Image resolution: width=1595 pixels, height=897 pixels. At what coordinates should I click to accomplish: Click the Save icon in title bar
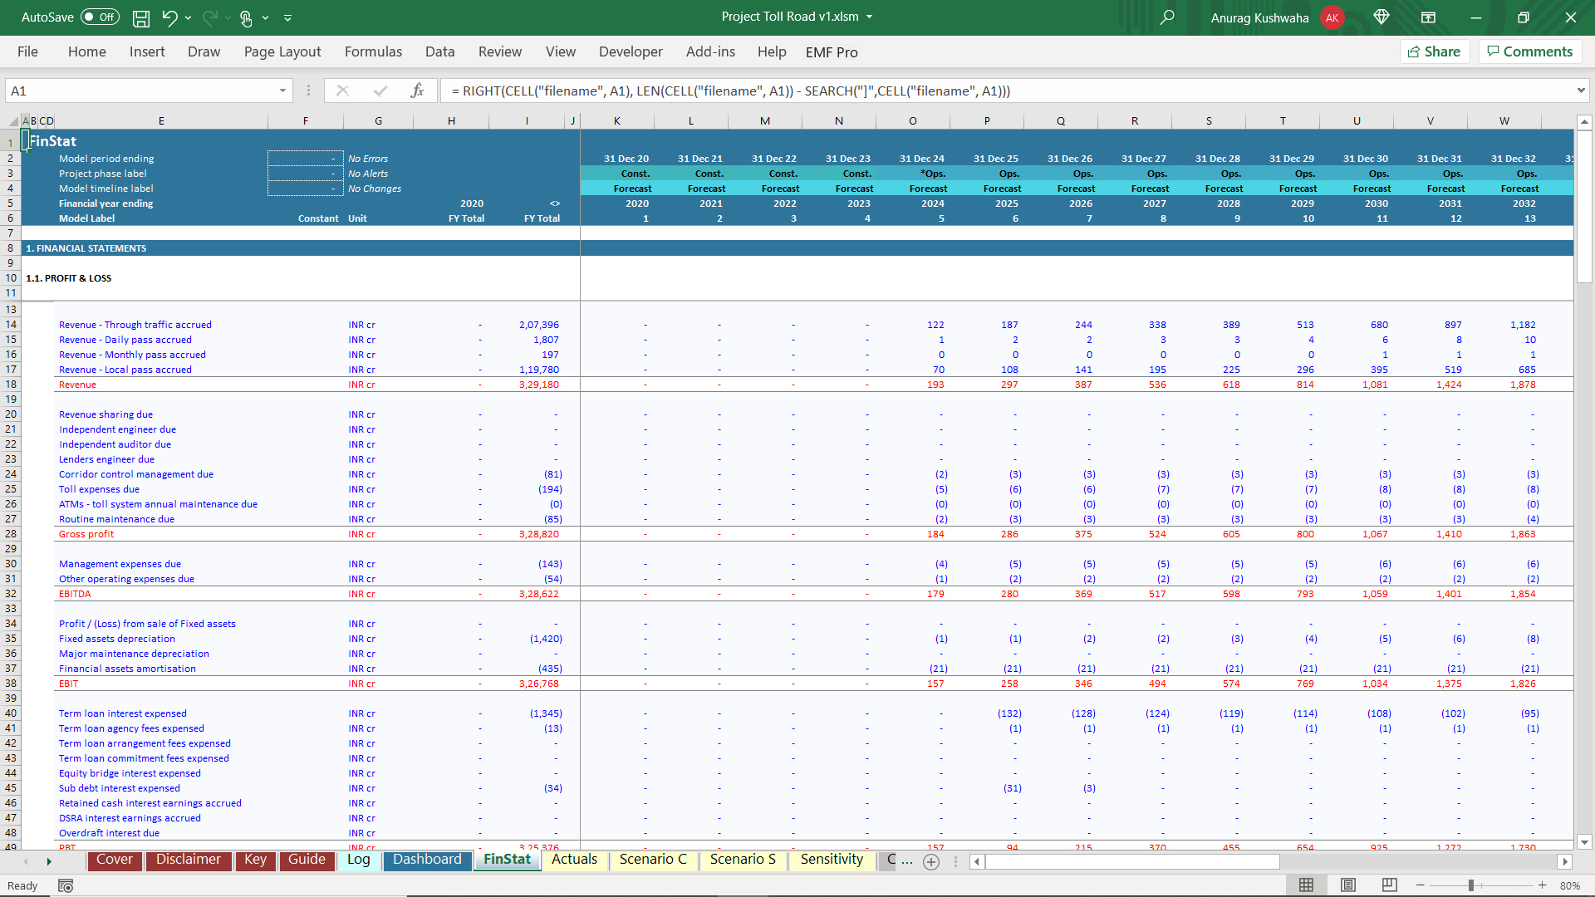coord(141,17)
